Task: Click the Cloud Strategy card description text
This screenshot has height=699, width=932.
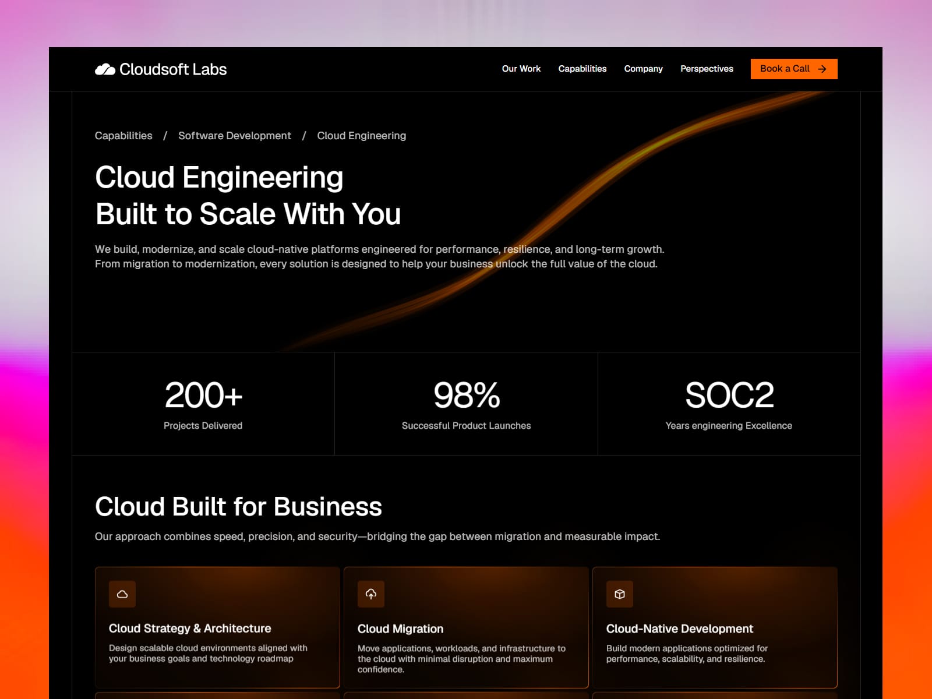Action: 209,653
